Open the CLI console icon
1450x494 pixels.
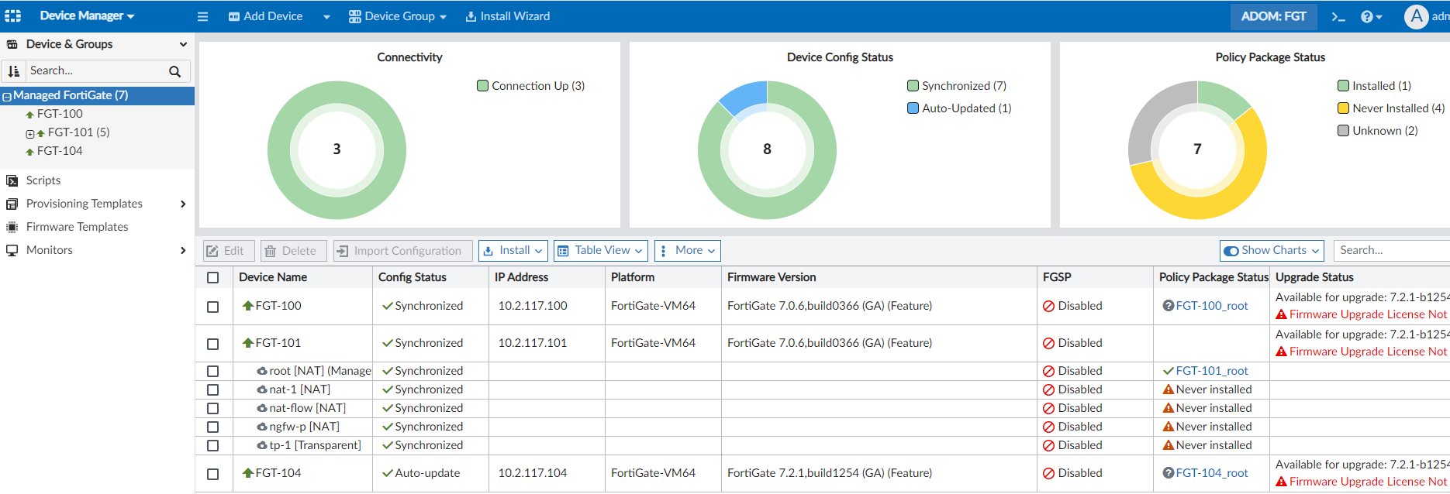coord(1338,16)
